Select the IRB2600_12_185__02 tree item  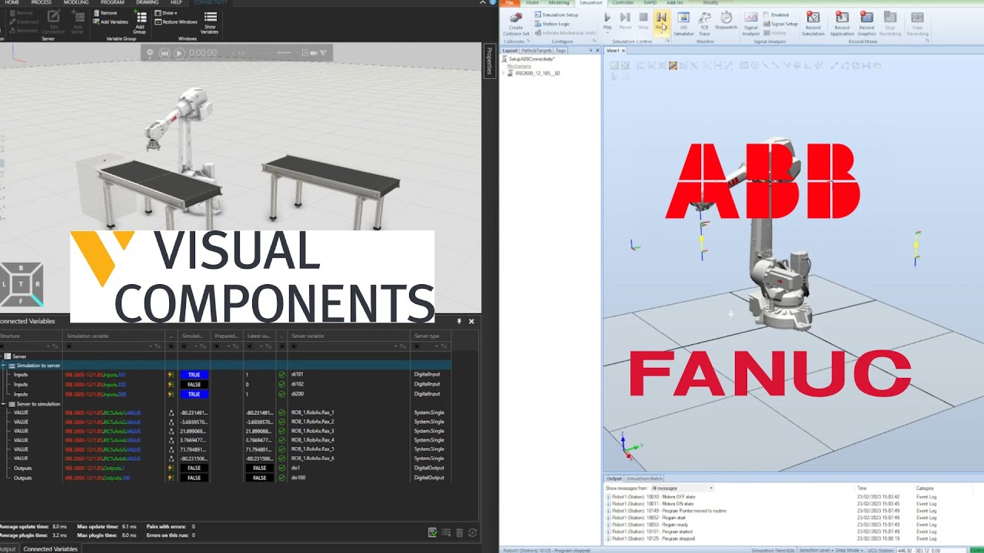537,74
